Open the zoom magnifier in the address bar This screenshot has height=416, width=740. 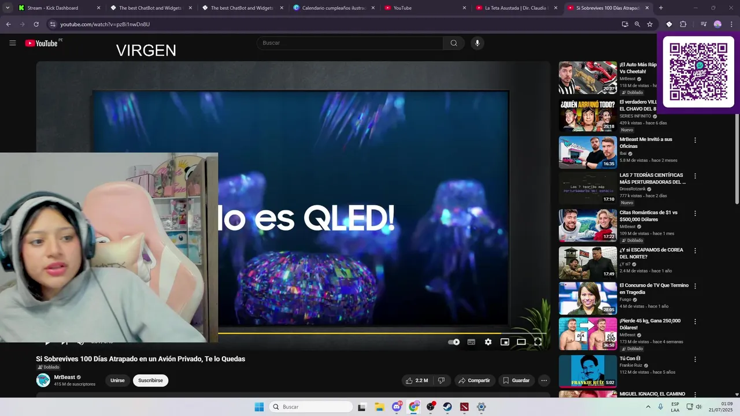(x=637, y=24)
